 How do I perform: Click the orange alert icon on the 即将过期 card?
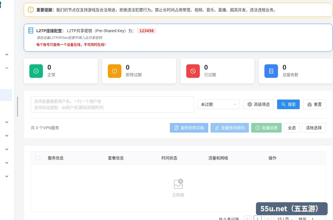(x=115, y=71)
